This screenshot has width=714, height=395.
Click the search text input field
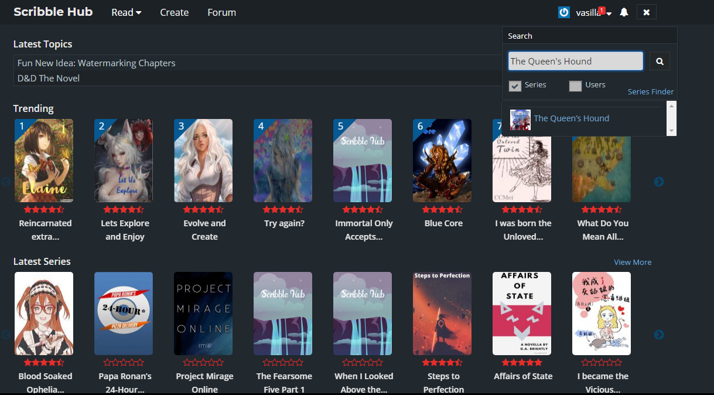(575, 61)
